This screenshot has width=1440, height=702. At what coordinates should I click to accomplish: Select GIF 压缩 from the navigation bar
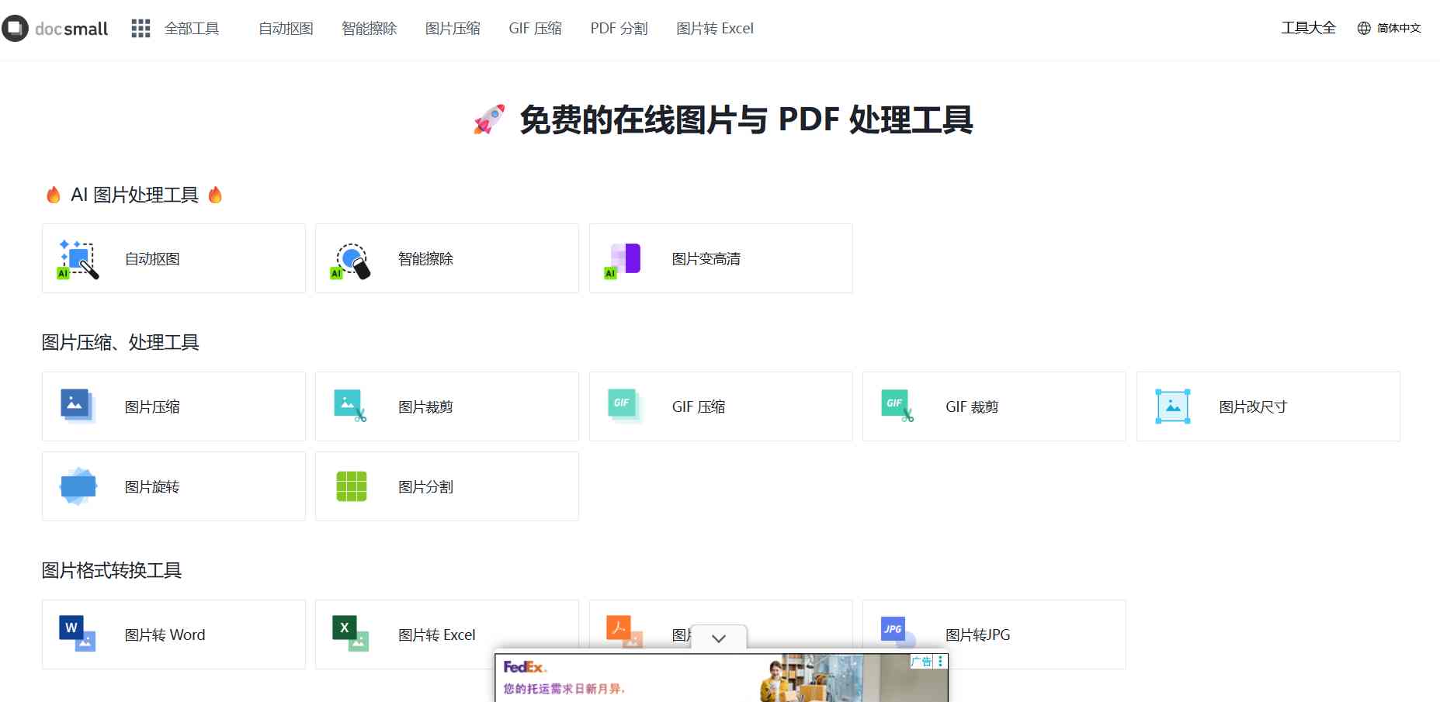pyautogui.click(x=535, y=29)
